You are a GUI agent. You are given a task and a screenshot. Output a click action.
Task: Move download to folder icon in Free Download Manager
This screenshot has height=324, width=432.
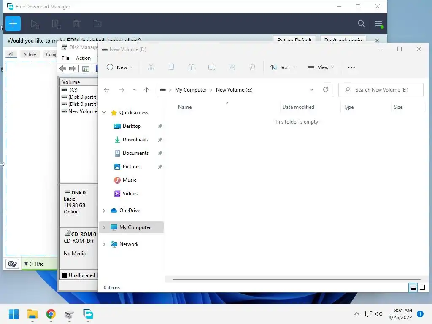click(x=97, y=24)
